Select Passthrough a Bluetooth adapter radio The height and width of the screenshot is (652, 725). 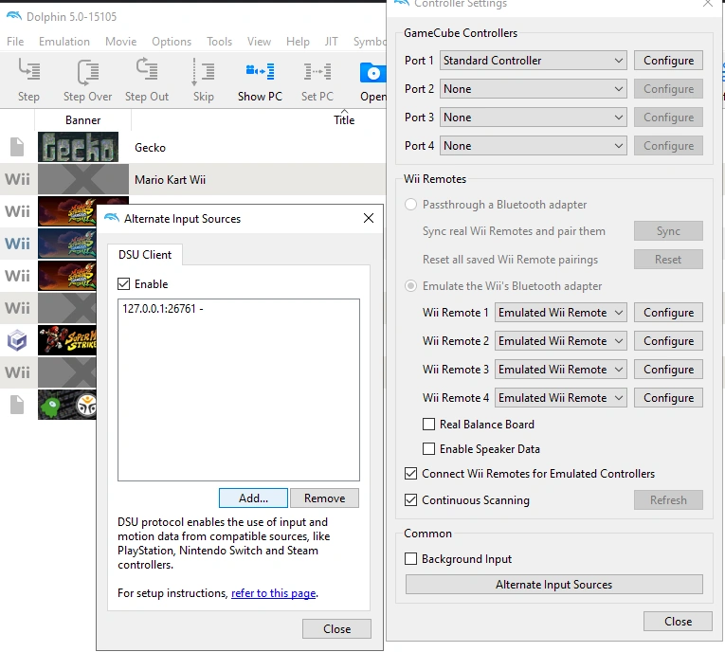coord(410,205)
